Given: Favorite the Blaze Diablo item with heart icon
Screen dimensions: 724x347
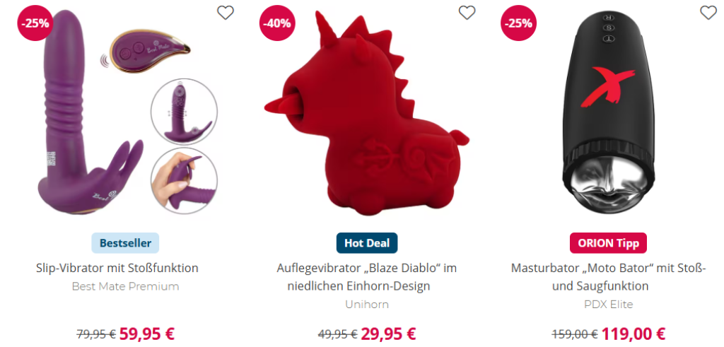Looking at the screenshot, I should point(467,13).
